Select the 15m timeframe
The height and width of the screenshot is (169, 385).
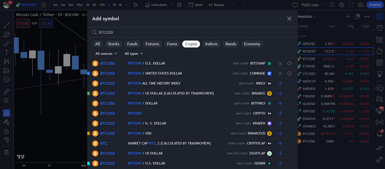tap(79, 5)
